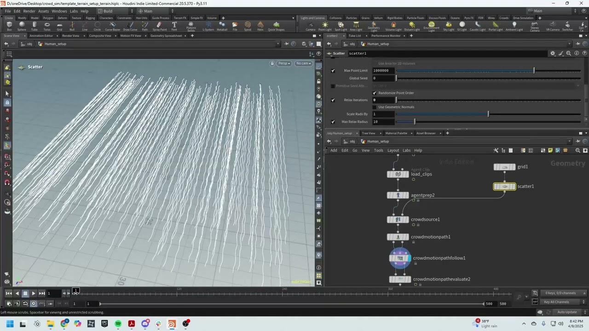Open the Windows menu in the menu bar
The image size is (589, 331).
tap(59, 11)
